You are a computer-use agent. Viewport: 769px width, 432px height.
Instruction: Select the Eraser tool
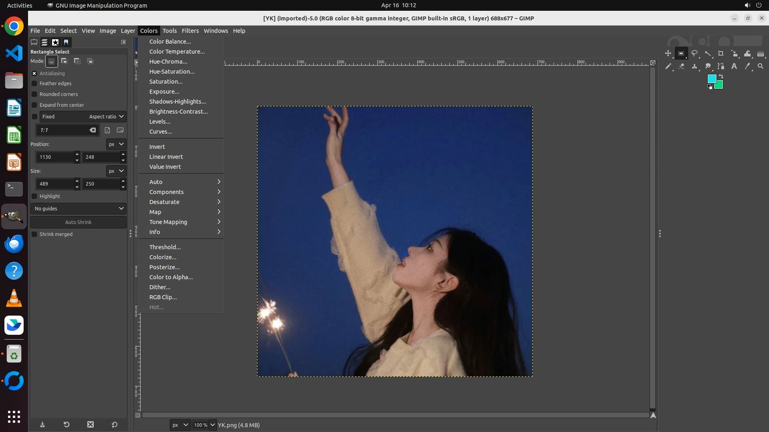(681, 66)
